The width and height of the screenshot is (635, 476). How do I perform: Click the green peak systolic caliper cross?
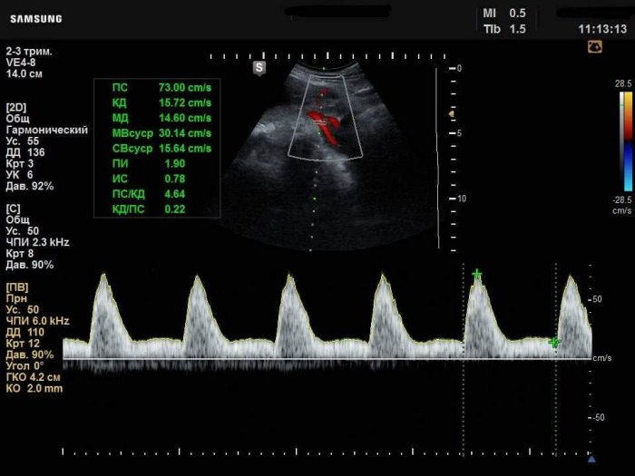pos(476,273)
